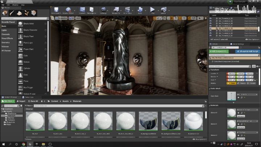Open the content browser Filters dropdown

pos(29,106)
